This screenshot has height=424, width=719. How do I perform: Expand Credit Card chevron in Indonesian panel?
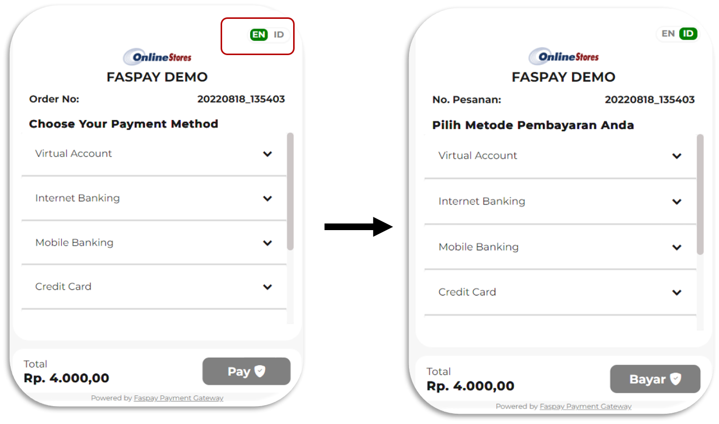677,292
